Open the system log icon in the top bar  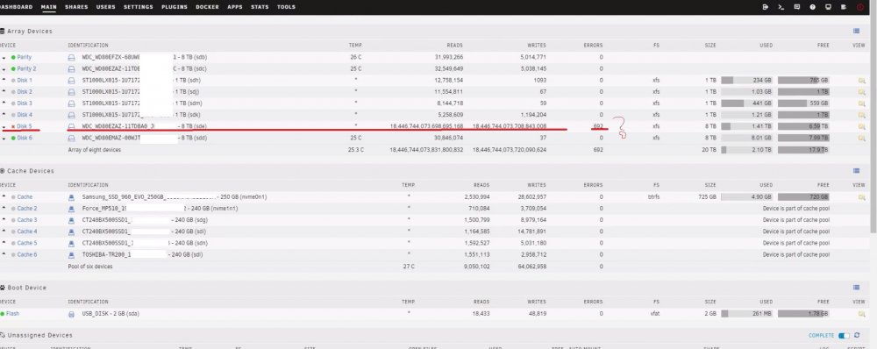pyautogui.click(x=844, y=7)
